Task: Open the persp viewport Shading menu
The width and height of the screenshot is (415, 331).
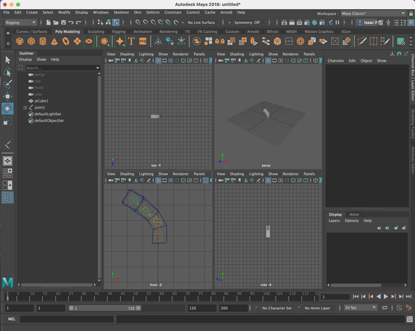Action: click(237, 54)
